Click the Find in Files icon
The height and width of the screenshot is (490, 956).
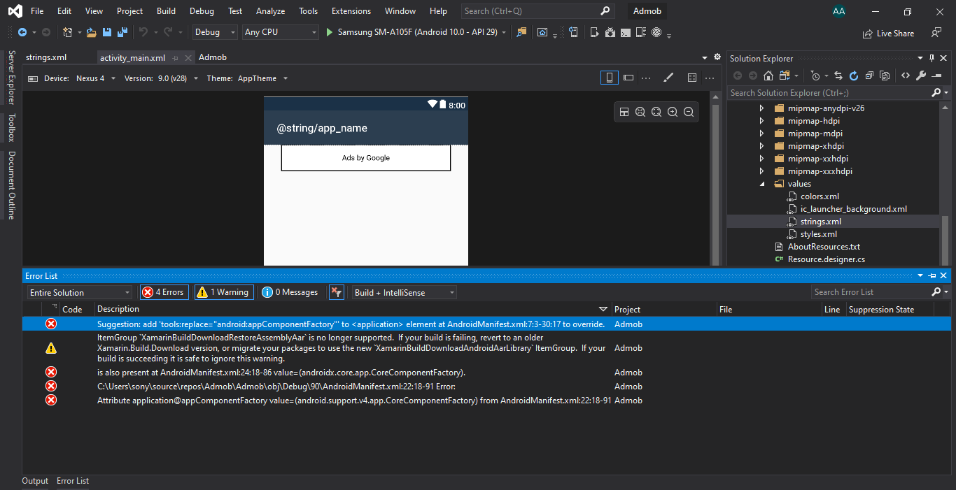click(521, 32)
